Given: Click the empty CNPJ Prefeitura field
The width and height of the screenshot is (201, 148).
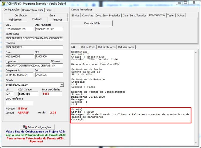Looking at the screenshot, I should 20,103.
